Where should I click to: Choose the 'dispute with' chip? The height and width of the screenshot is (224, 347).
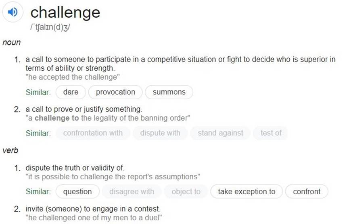click(160, 133)
